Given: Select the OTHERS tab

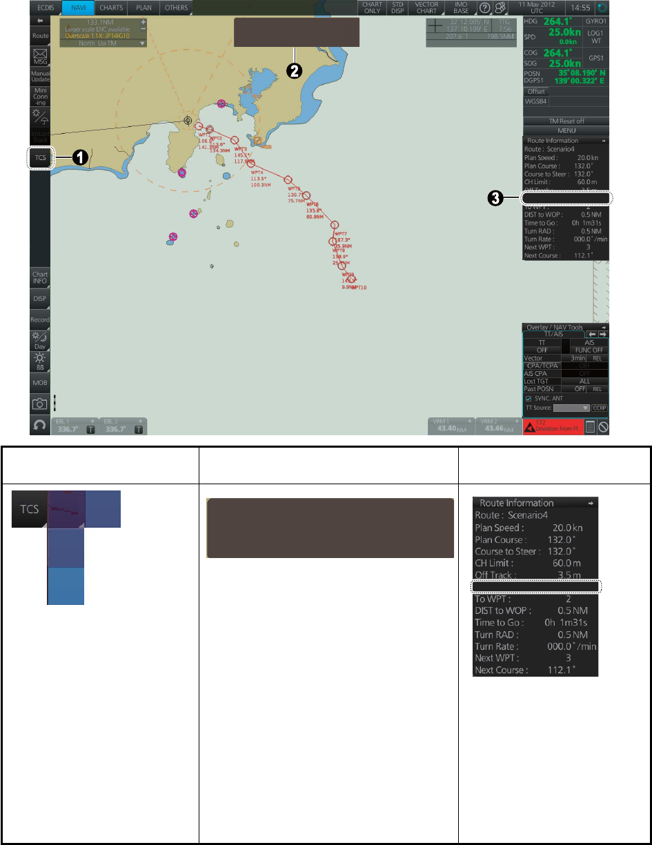Looking at the screenshot, I should coord(176,8).
